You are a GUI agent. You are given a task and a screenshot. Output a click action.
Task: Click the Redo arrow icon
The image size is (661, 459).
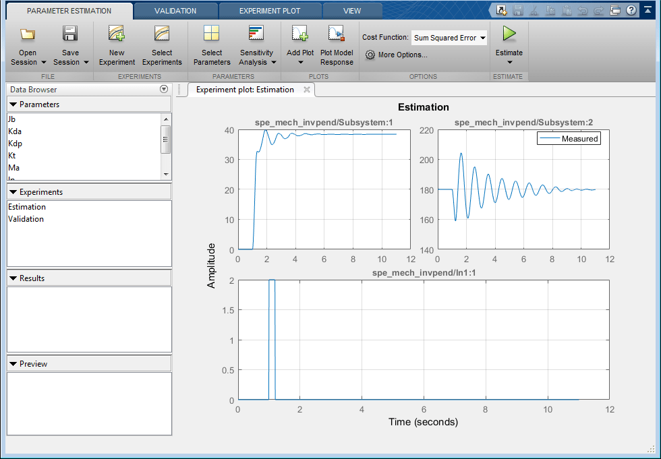[x=599, y=10]
